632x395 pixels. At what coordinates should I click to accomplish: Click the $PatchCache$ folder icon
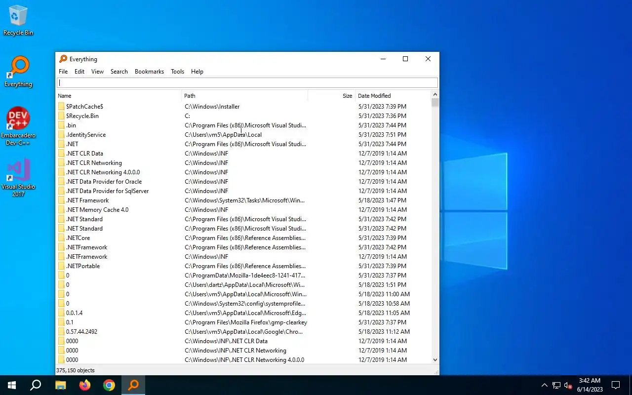click(61, 107)
